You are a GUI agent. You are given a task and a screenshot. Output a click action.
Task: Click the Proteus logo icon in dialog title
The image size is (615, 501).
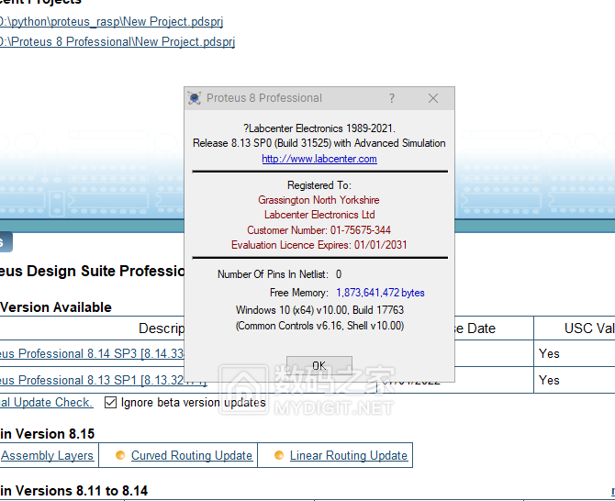click(x=195, y=98)
